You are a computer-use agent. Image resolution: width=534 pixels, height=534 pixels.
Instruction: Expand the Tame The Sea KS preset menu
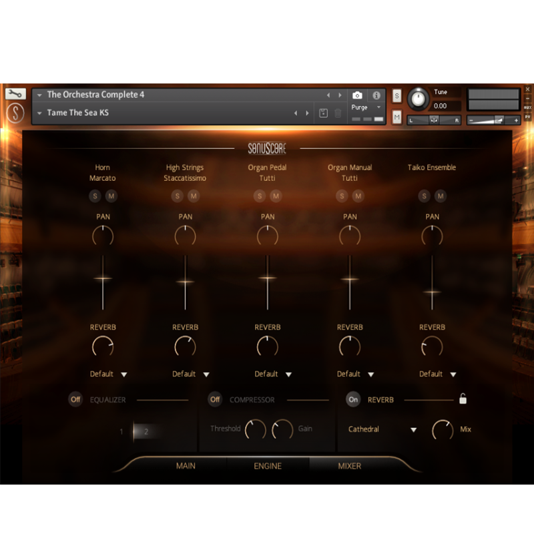click(39, 113)
